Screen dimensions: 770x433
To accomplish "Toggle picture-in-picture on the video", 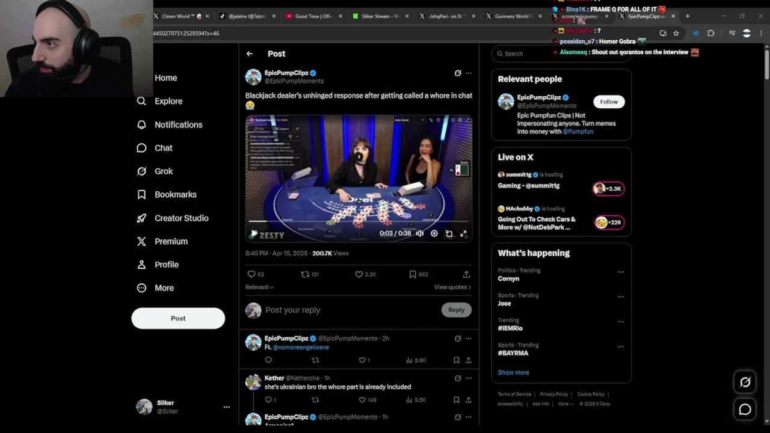I will coord(449,233).
